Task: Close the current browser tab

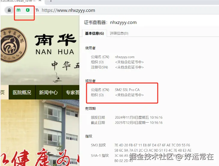Action: (40, 1)
